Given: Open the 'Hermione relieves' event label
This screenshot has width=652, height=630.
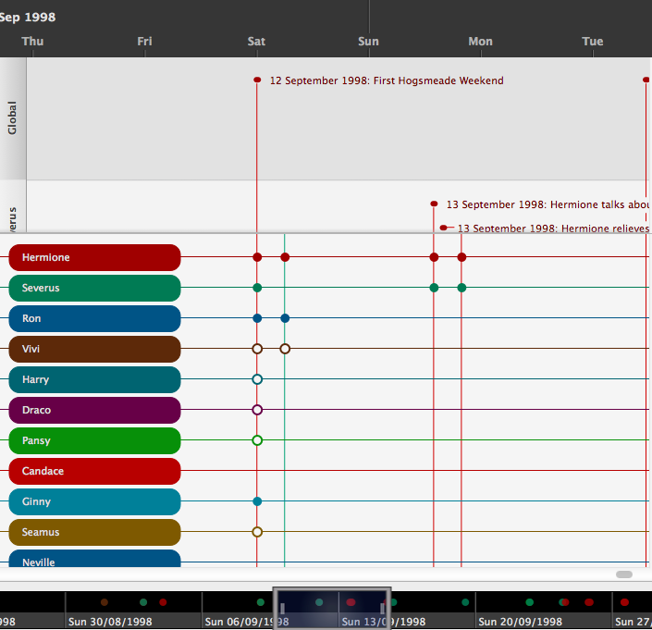Looking at the screenshot, I should coord(552,229).
